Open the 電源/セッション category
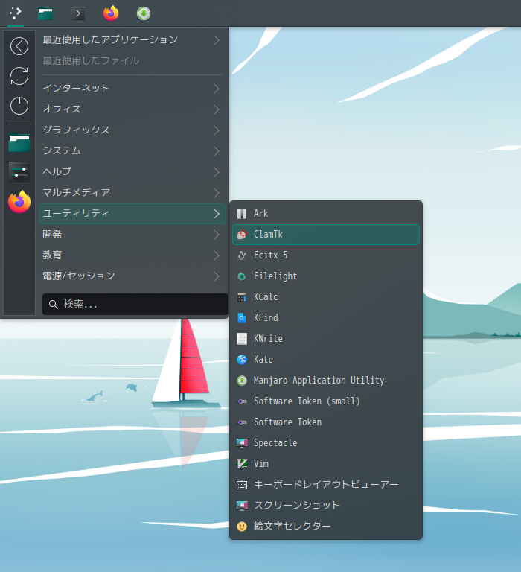The height and width of the screenshot is (572, 521). [132, 276]
